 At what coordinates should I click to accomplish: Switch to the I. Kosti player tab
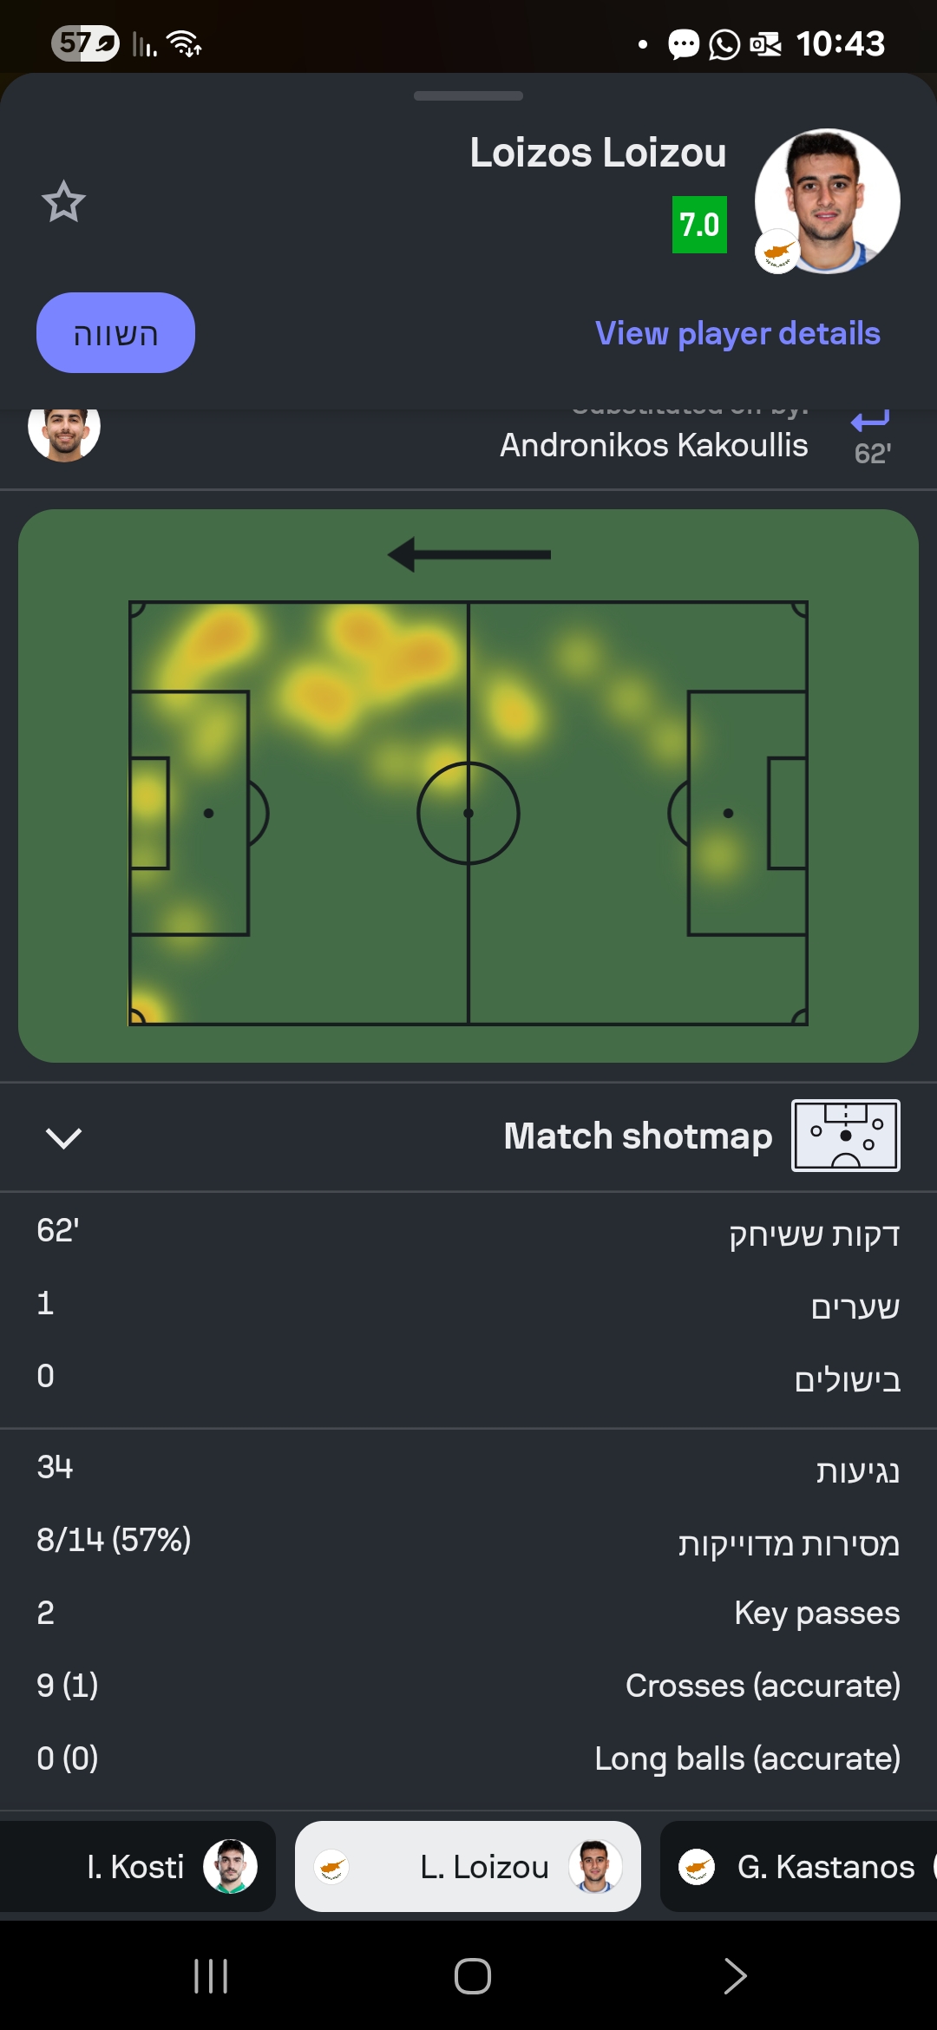(x=138, y=1866)
